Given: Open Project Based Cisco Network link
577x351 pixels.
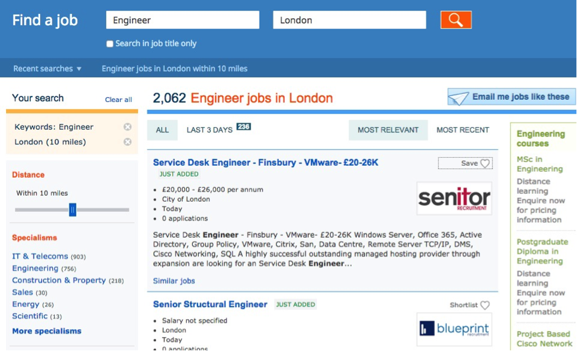Looking at the screenshot, I should (x=544, y=339).
